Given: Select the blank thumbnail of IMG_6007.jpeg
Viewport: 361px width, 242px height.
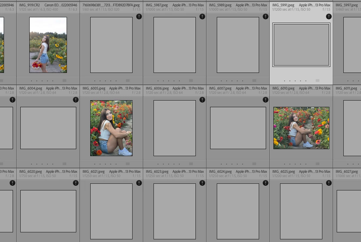Looking at the screenshot, I should 238,128.
